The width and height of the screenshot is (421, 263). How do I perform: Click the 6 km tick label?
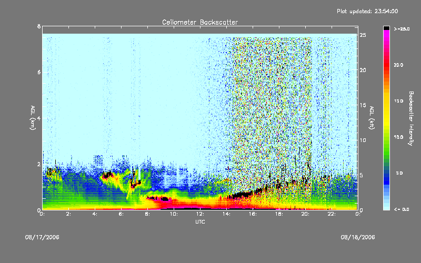tap(39, 72)
